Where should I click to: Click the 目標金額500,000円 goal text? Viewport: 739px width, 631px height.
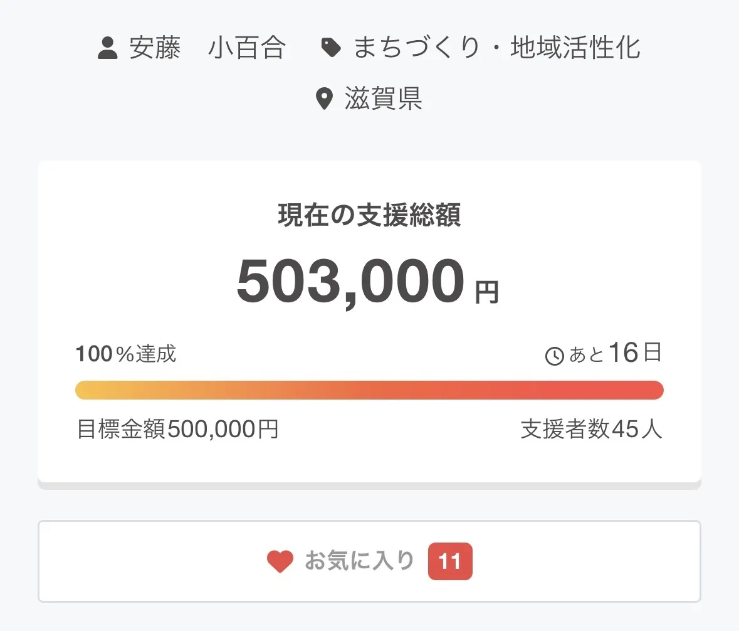(177, 430)
